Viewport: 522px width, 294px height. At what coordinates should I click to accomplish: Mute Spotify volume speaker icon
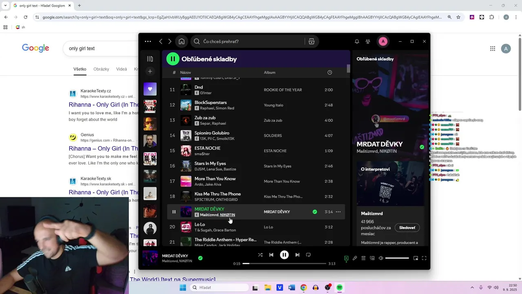381,258
